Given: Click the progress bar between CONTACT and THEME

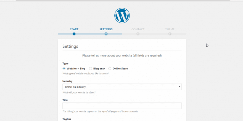Looking at the screenshot, I should (154, 34).
